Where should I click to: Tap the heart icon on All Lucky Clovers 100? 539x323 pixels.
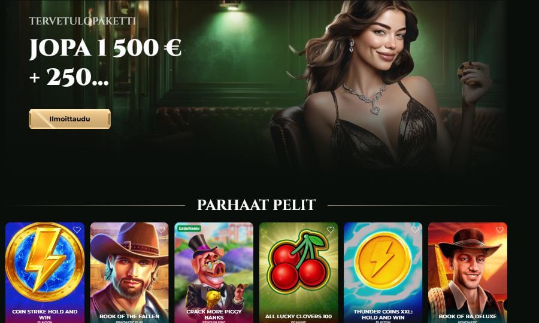[x=331, y=230]
